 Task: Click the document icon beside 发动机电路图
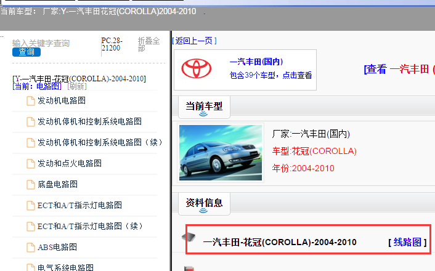pos(31,101)
